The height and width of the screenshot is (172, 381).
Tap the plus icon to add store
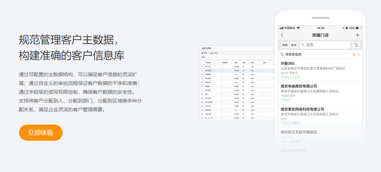(358, 35)
